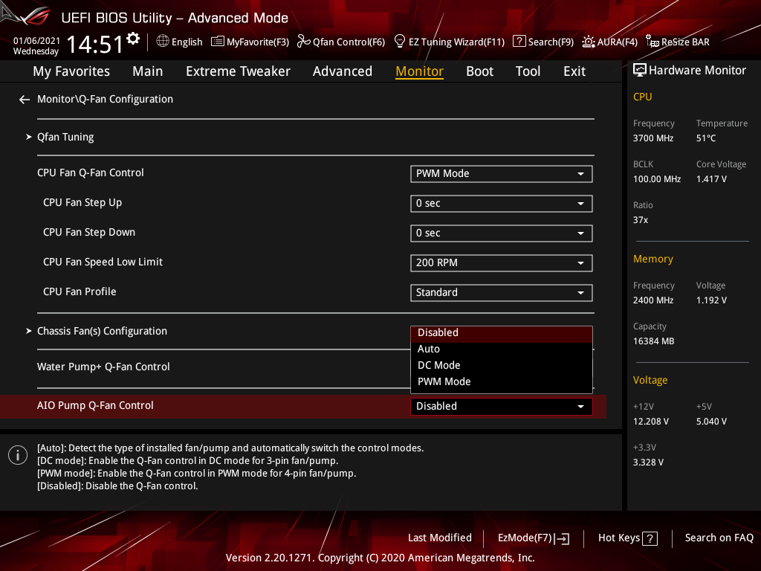Open CPU Fan Speed Low Limit dropdown

(x=502, y=263)
